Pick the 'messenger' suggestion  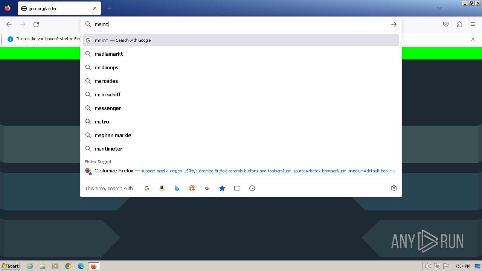(x=241, y=108)
